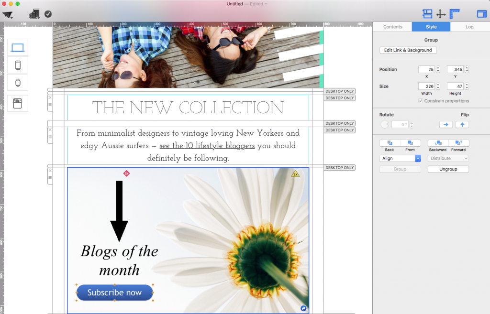Select the layout blocks icon near top right

[427, 14]
